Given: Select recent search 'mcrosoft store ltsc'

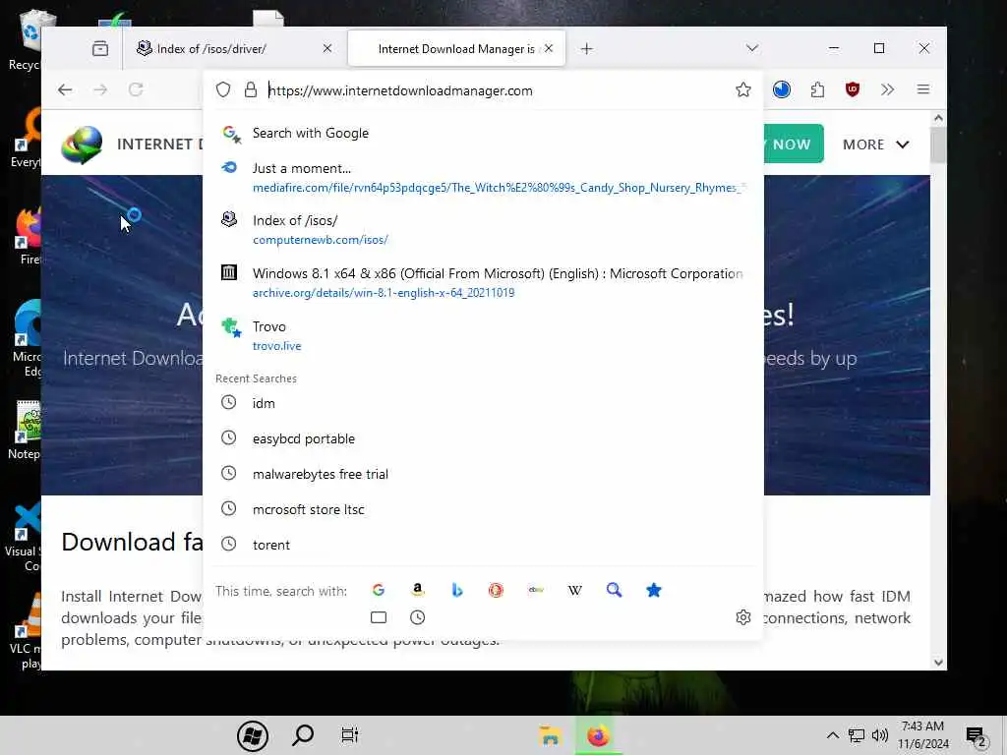Looking at the screenshot, I should point(483,509).
